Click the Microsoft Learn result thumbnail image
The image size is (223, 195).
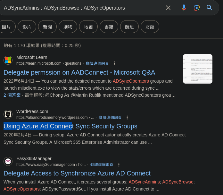198,69
